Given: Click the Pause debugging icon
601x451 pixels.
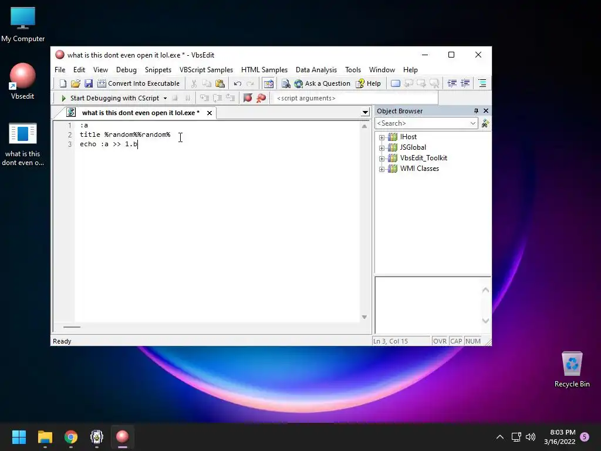Looking at the screenshot, I should [187, 98].
